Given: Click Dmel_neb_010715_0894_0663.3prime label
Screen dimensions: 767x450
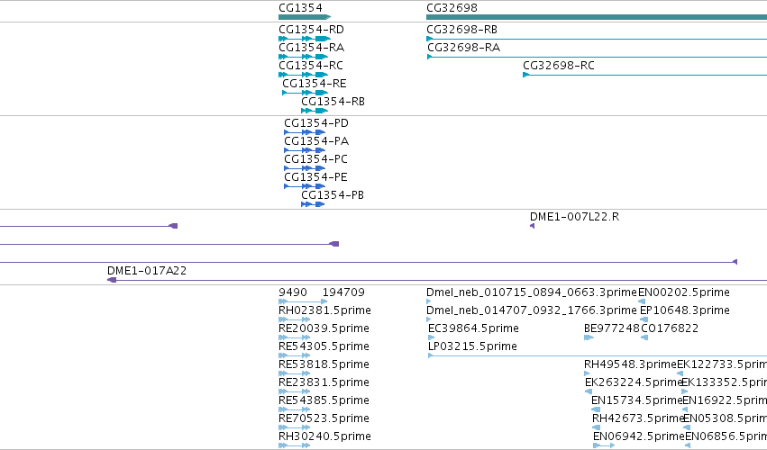Looking at the screenshot, I should (531, 292).
